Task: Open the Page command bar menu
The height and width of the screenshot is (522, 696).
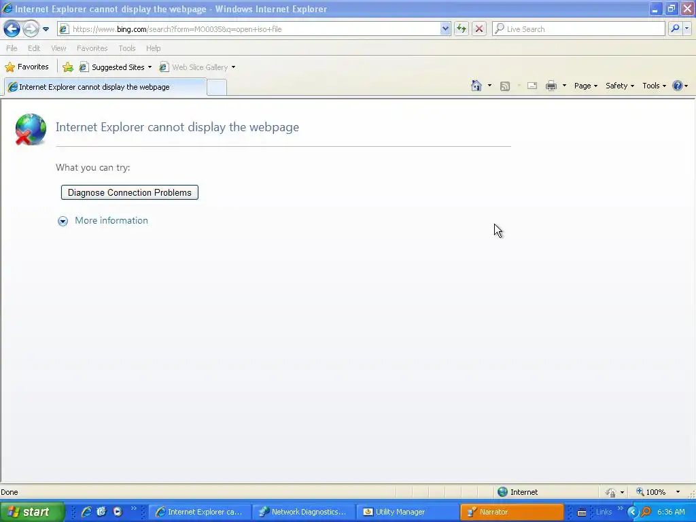Action: pyautogui.click(x=586, y=86)
